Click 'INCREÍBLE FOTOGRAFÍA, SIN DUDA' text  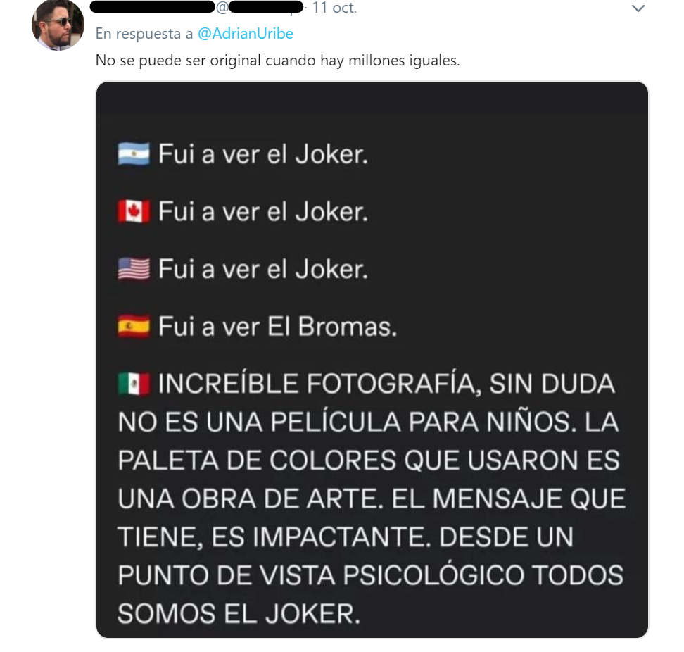[x=386, y=384]
